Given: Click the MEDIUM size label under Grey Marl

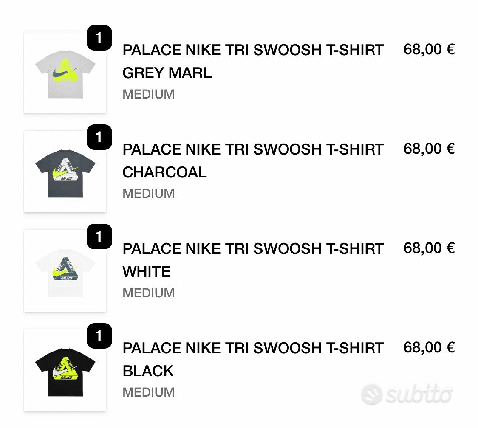Looking at the screenshot, I should 148,94.
